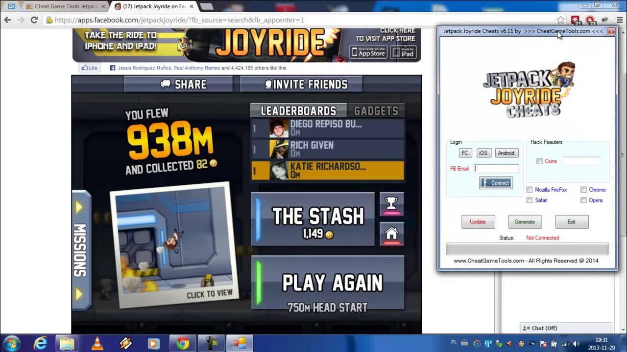Select the Jetpack Joyride on Facebook tab
627x352 pixels.
click(x=153, y=6)
